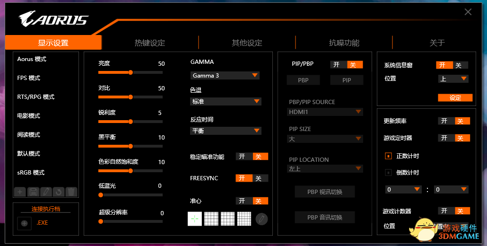Expand PBP/PIP SOURCE dropdown (HDMI1)
Image resolution: width=487 pixels, height=246 pixels.
[325, 112]
